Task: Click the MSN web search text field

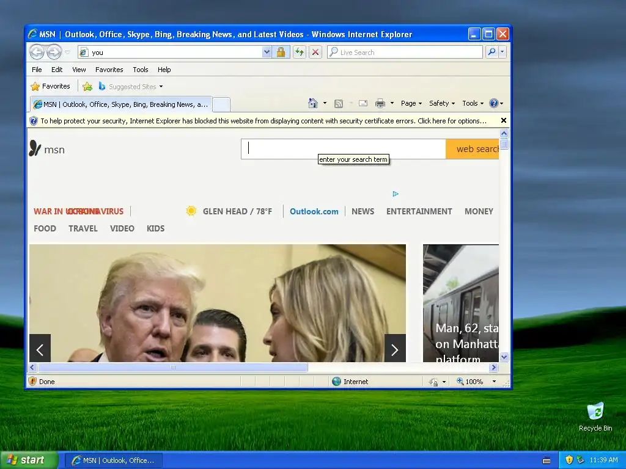Action: click(x=344, y=149)
